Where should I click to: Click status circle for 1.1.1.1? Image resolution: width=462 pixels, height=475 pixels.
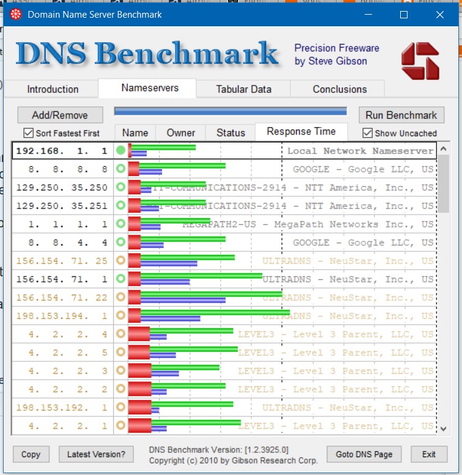click(x=121, y=224)
